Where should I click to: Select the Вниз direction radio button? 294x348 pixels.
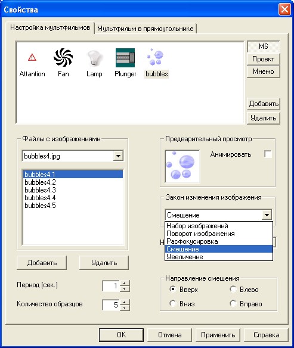[172, 303]
